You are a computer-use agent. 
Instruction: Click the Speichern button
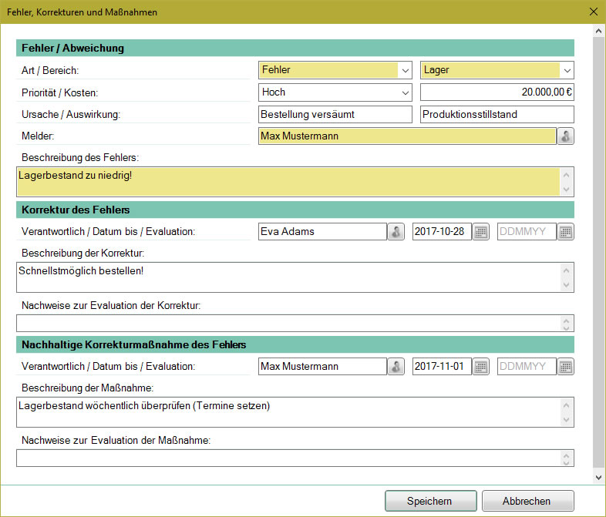(x=430, y=501)
